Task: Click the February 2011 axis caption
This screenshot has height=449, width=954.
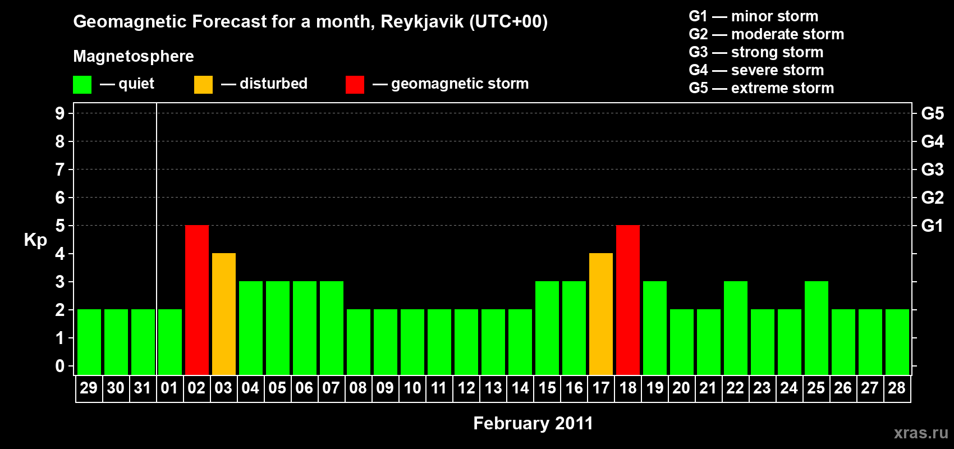Action: click(x=533, y=423)
